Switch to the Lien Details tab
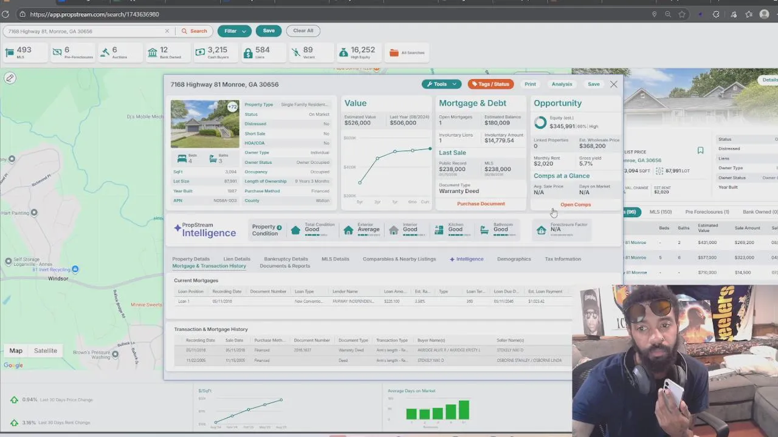Image resolution: width=778 pixels, height=437 pixels. coord(236,259)
